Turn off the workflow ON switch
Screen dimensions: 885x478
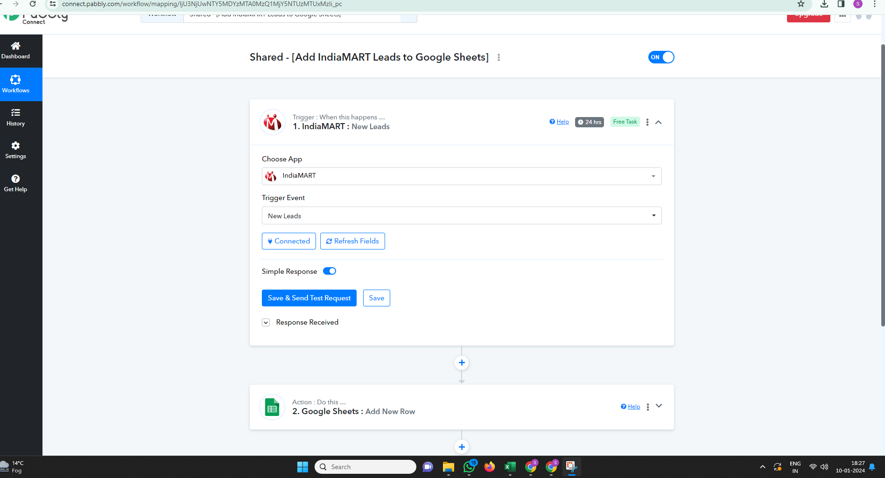point(661,57)
